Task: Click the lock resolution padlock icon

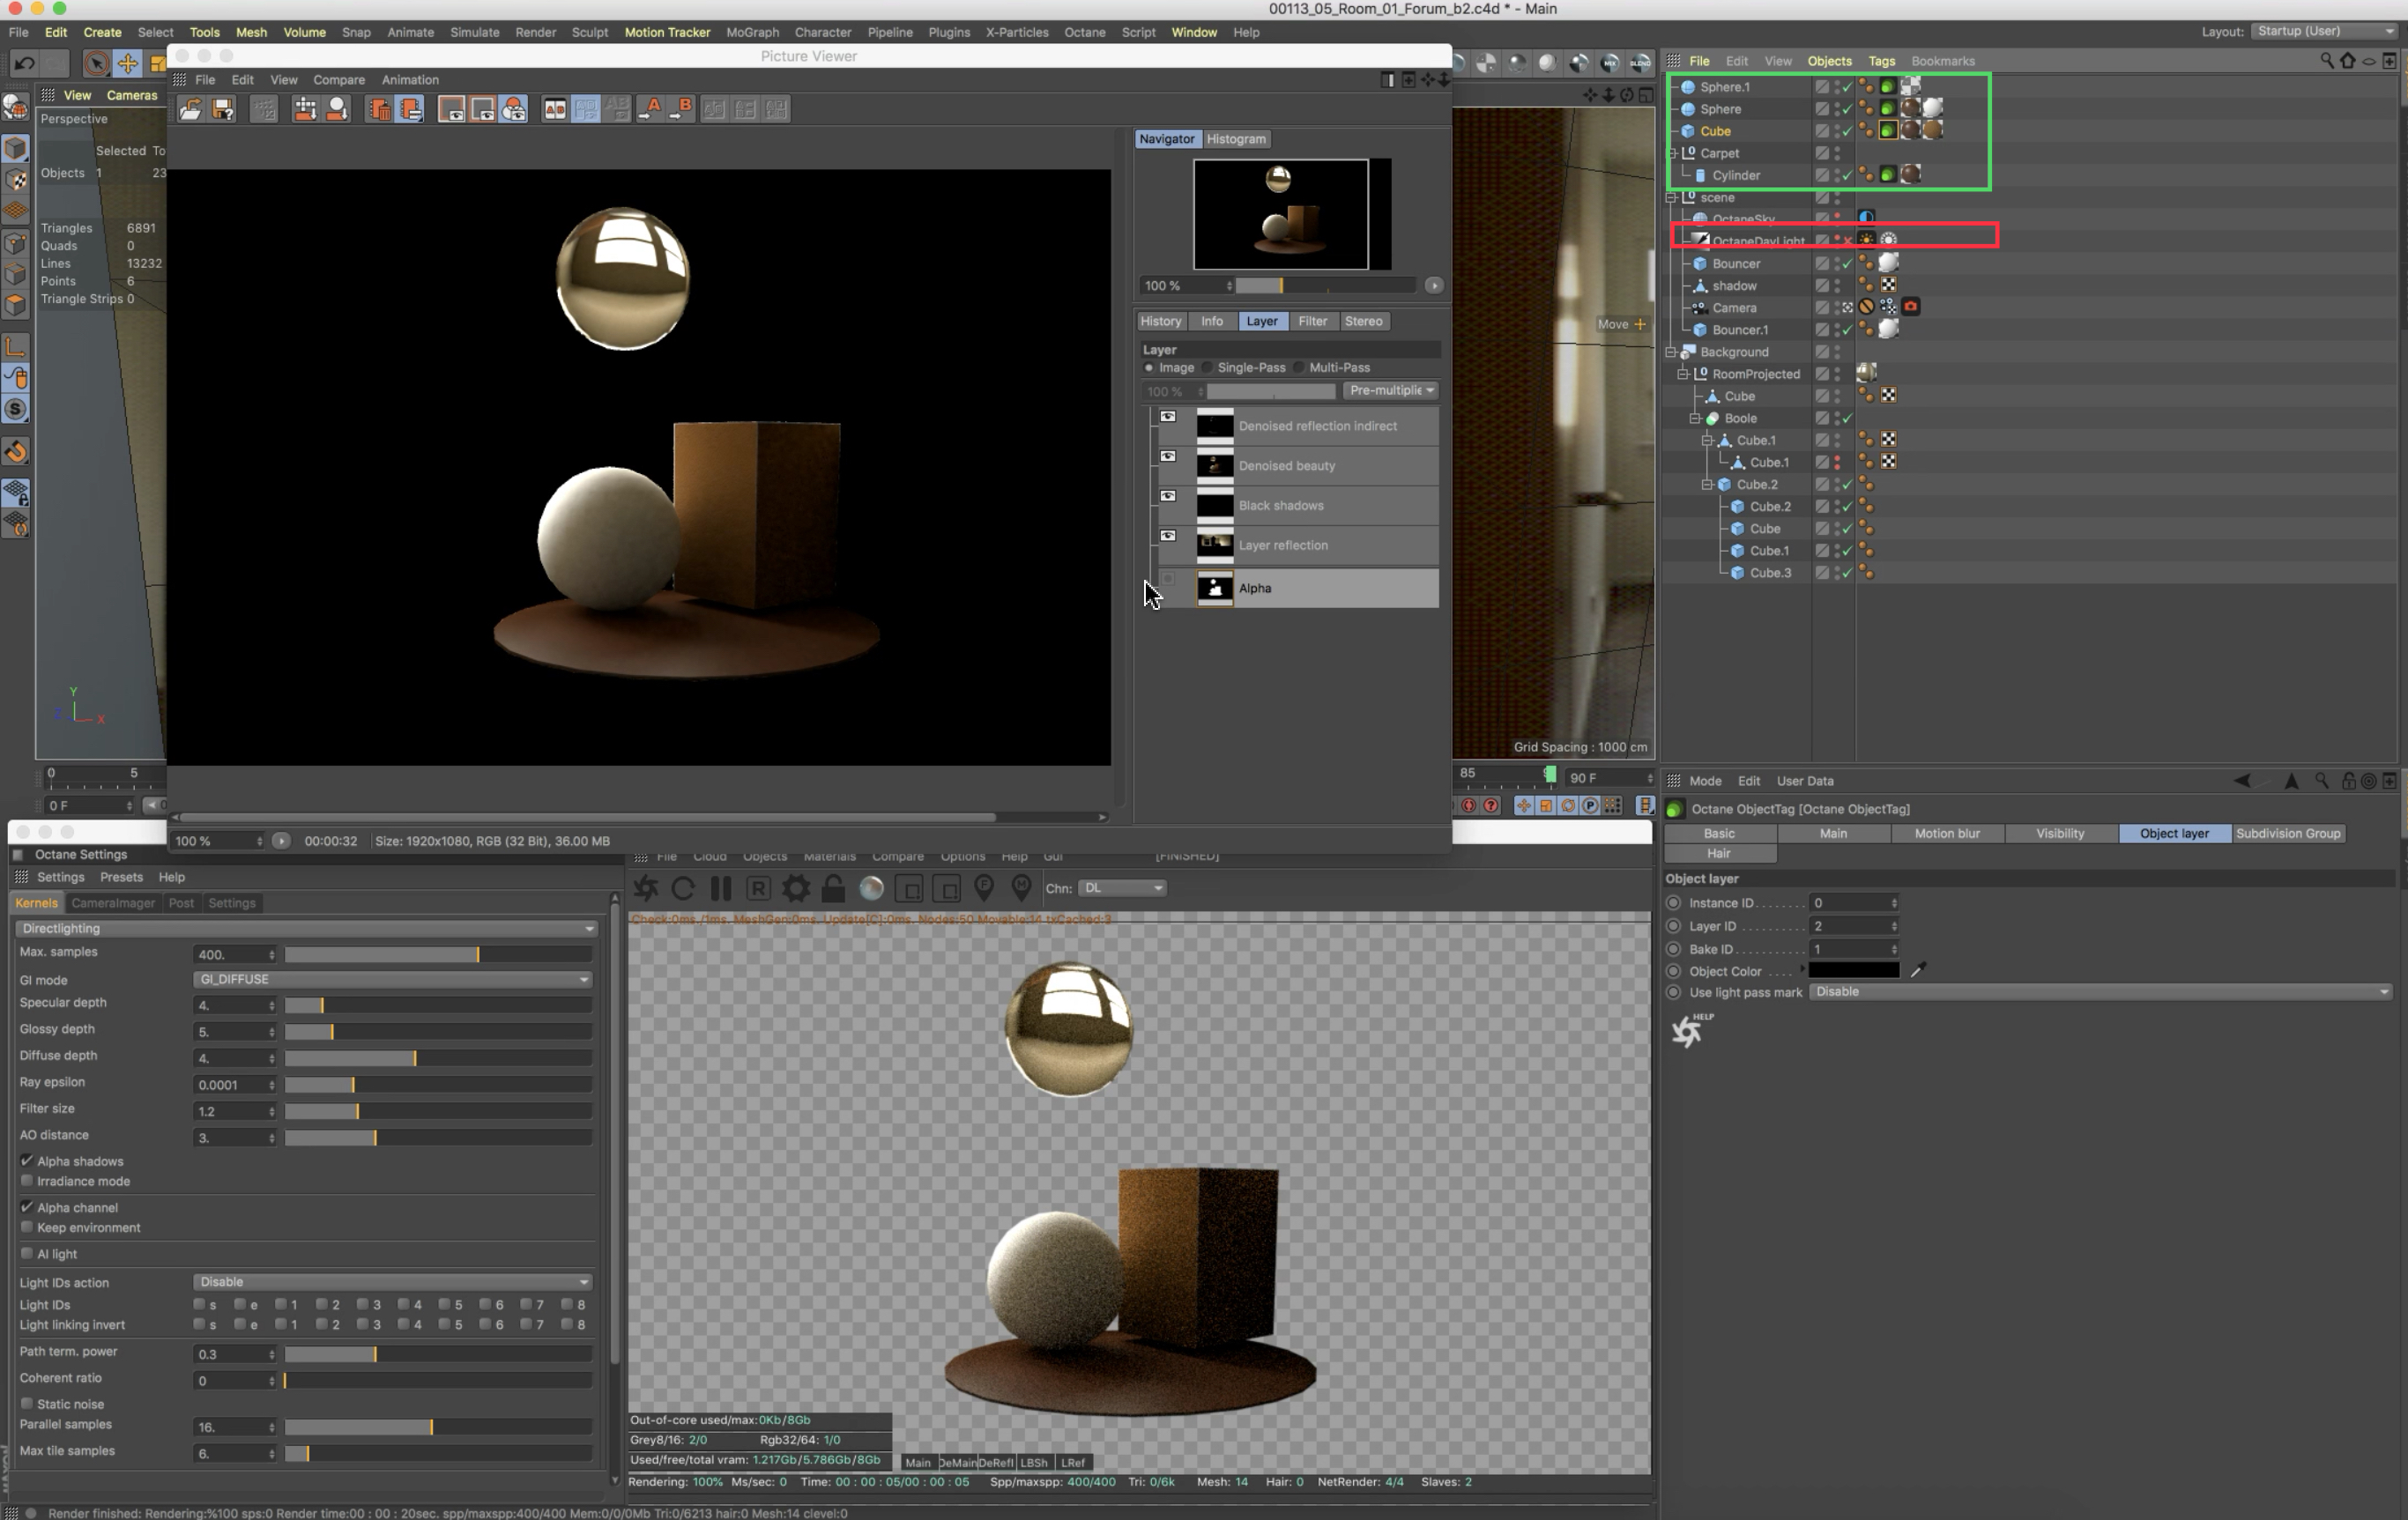Action: click(x=833, y=888)
